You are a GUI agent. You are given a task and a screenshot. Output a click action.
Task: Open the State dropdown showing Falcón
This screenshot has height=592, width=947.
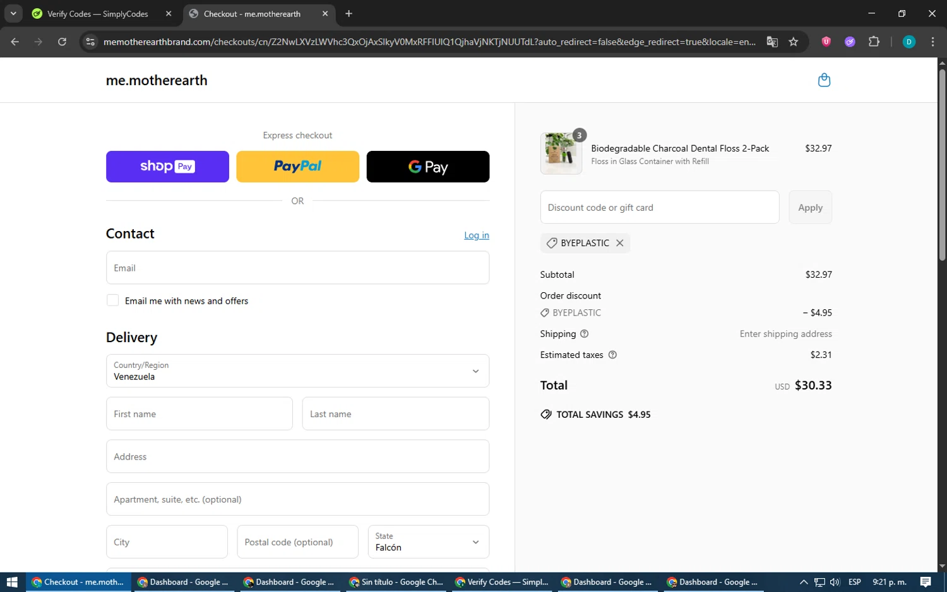pyautogui.click(x=429, y=542)
